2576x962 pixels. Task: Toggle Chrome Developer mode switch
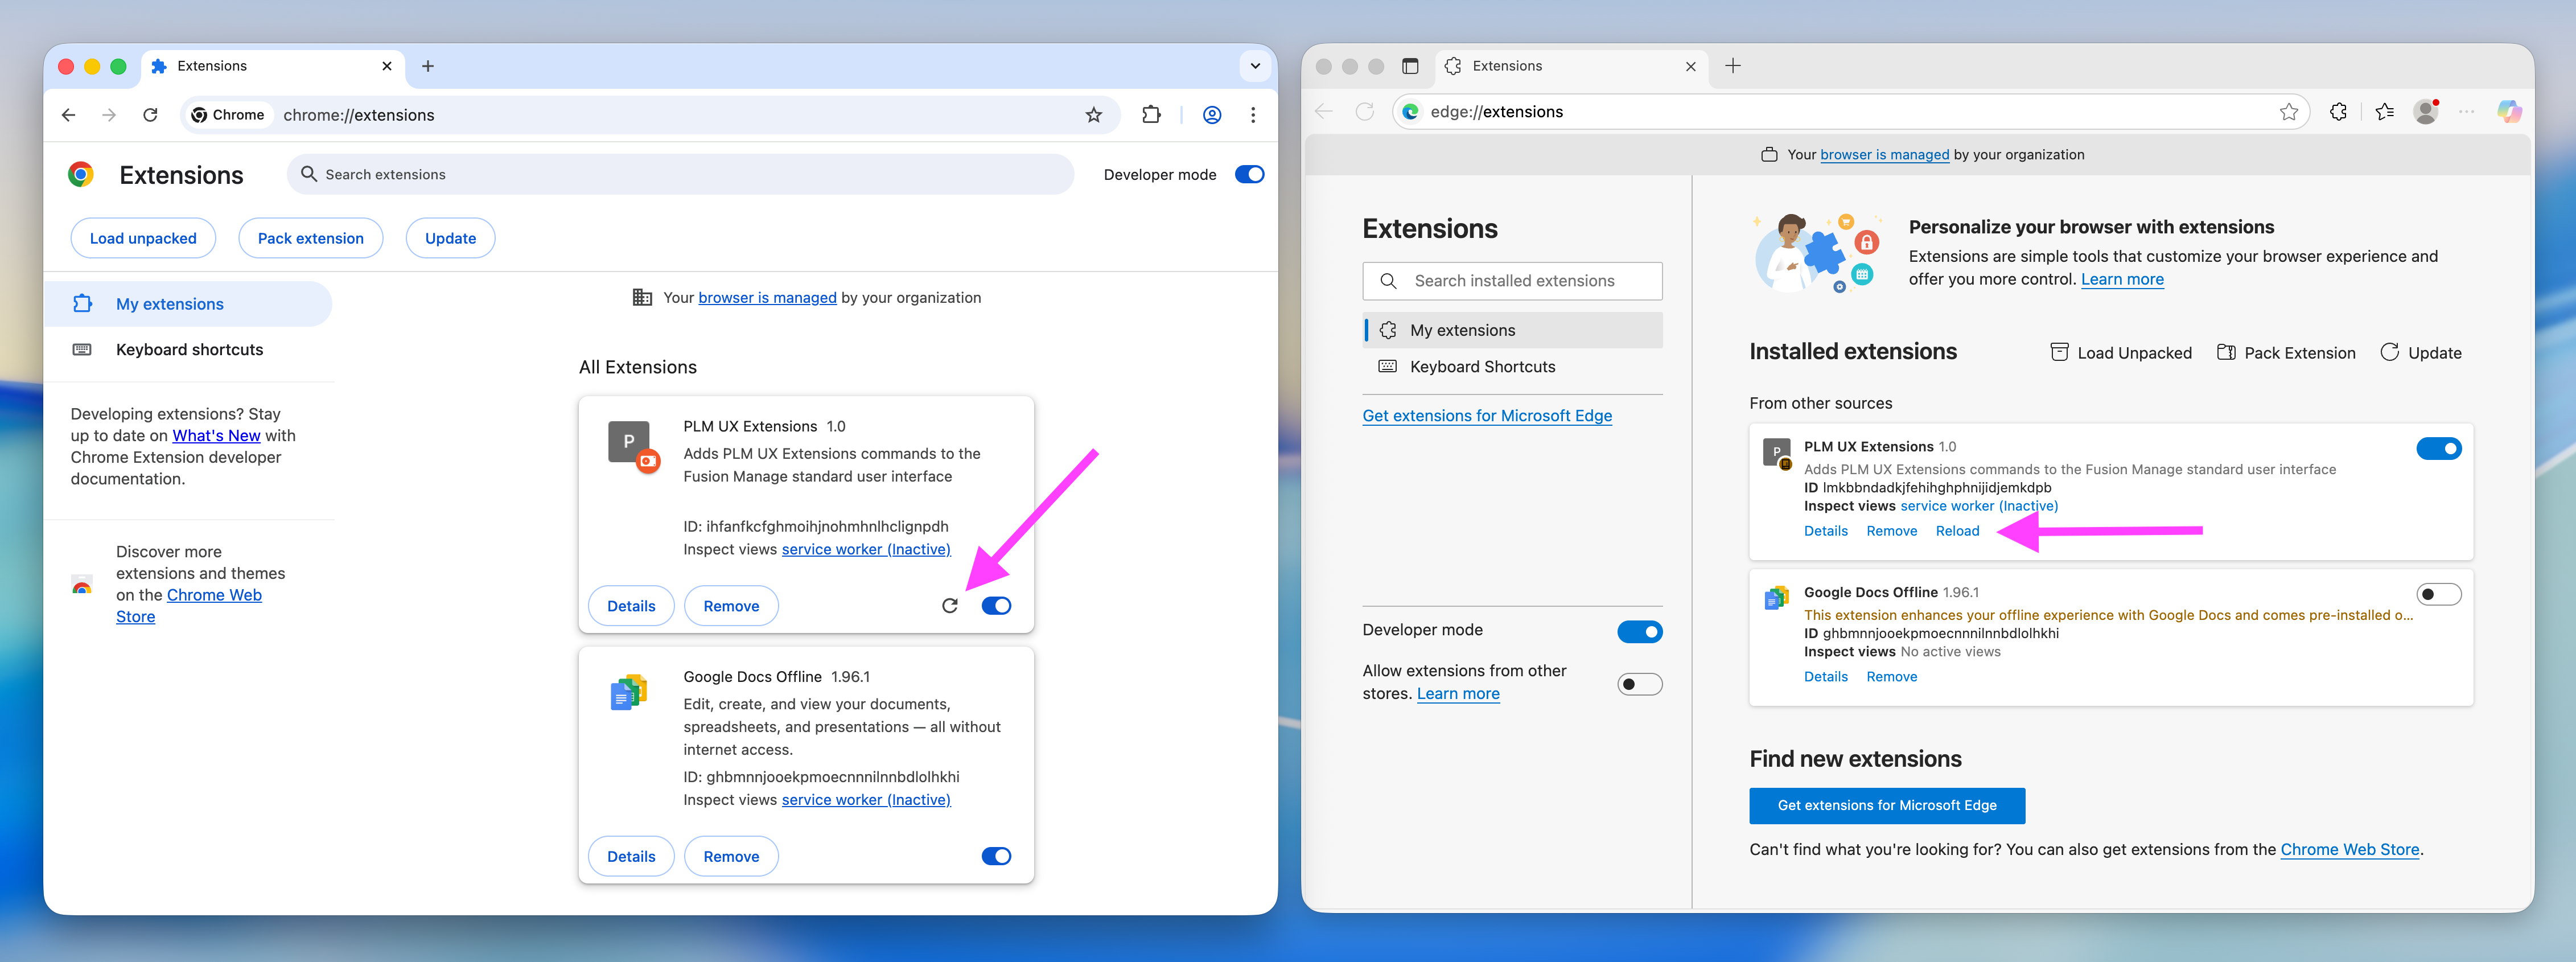click(1249, 174)
